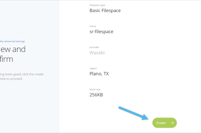
Task: Click the sr-filespace name value
Action: 101,31
